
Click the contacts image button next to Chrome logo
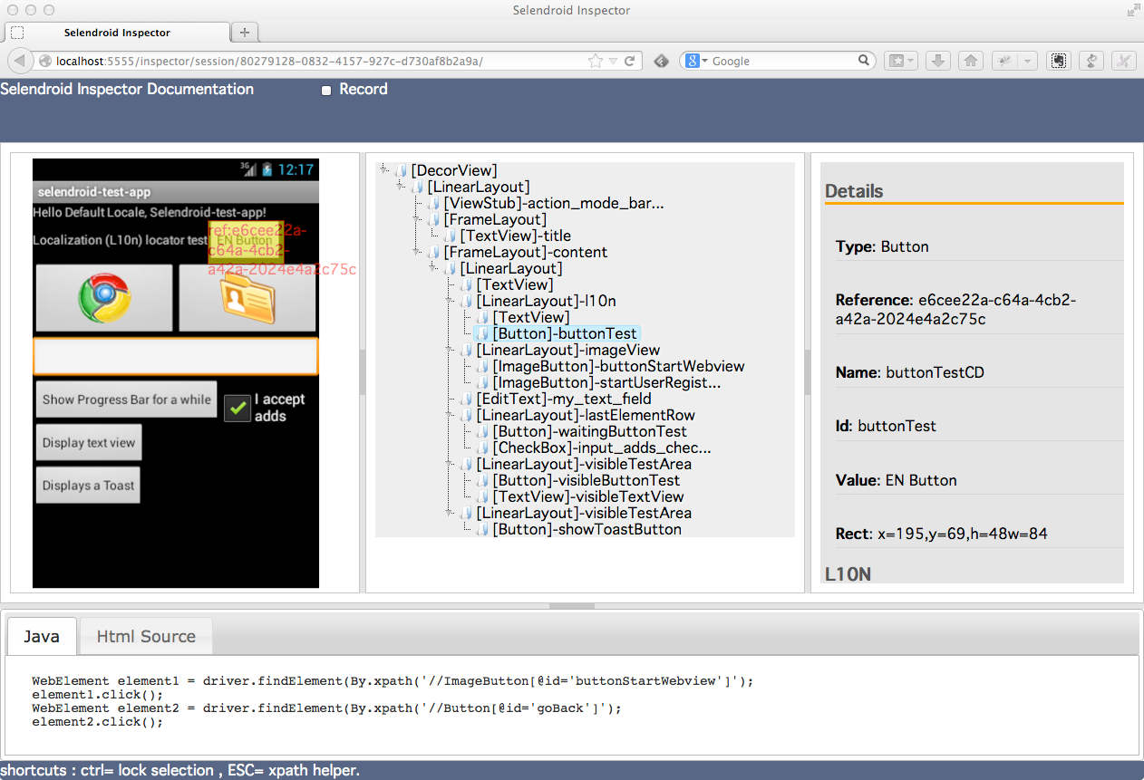pyautogui.click(x=247, y=299)
